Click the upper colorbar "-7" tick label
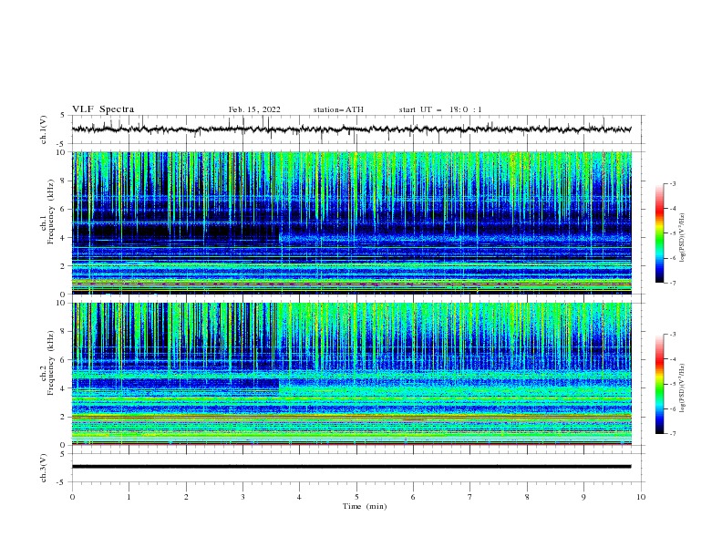722x558 pixels. tap(672, 283)
